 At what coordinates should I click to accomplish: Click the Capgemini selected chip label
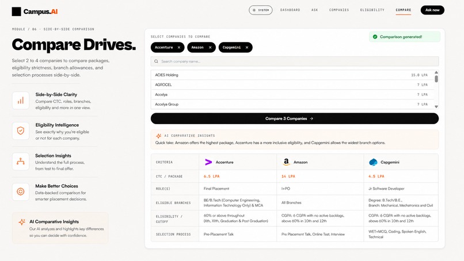click(231, 47)
